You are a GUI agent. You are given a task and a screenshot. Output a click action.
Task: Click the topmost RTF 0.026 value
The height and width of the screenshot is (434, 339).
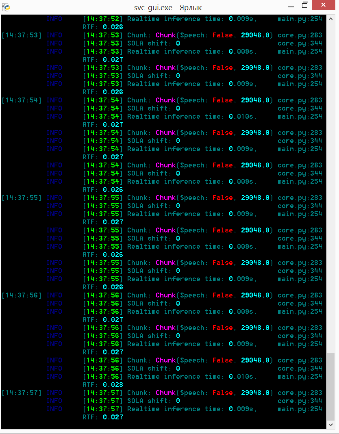113,27
